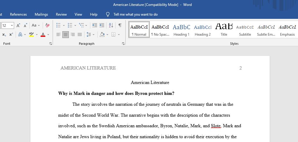Click the Decrease Indent icon
This screenshot has width=298, height=142.
[x=95, y=25]
